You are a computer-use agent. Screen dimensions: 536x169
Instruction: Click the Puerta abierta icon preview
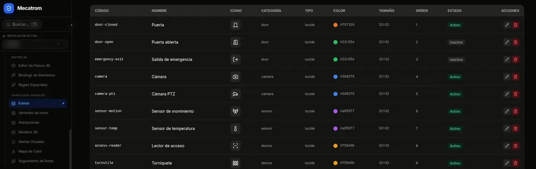pyautogui.click(x=235, y=42)
